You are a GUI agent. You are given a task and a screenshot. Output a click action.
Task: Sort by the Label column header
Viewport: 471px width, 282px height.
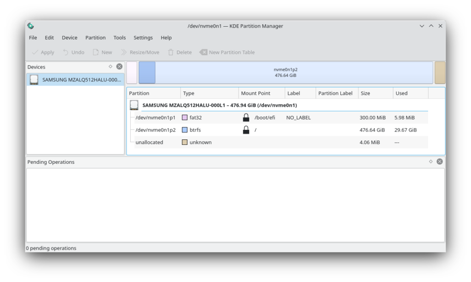tap(300, 93)
